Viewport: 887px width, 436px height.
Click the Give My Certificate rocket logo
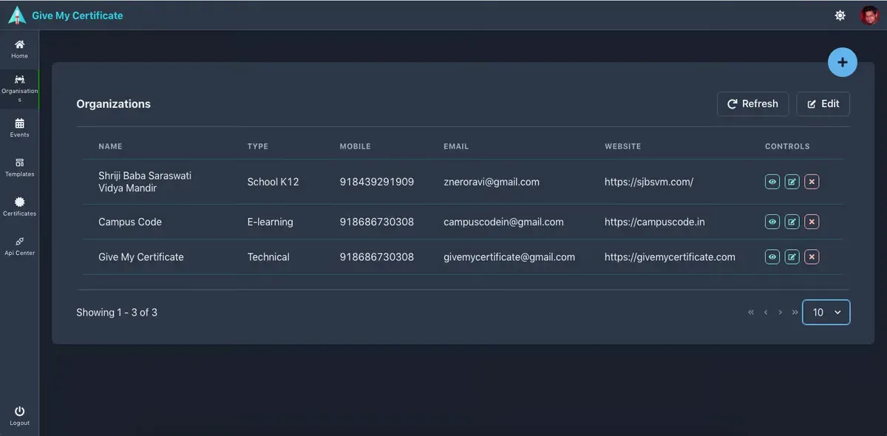pos(16,15)
